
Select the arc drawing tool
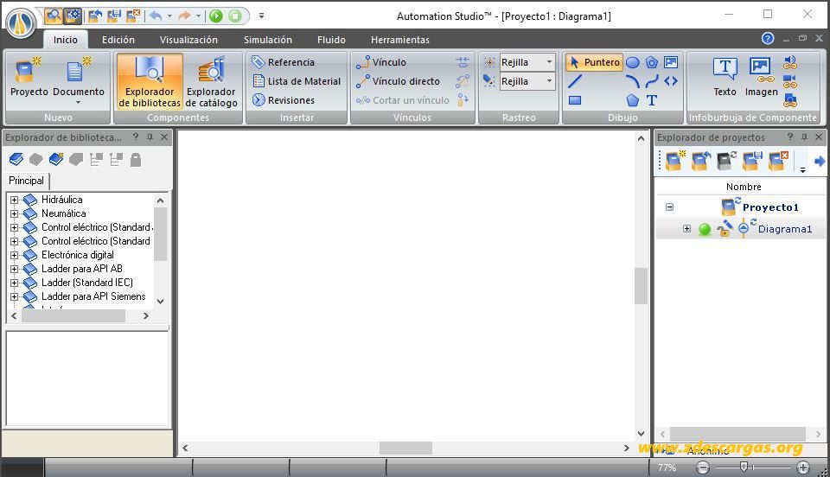click(x=633, y=81)
